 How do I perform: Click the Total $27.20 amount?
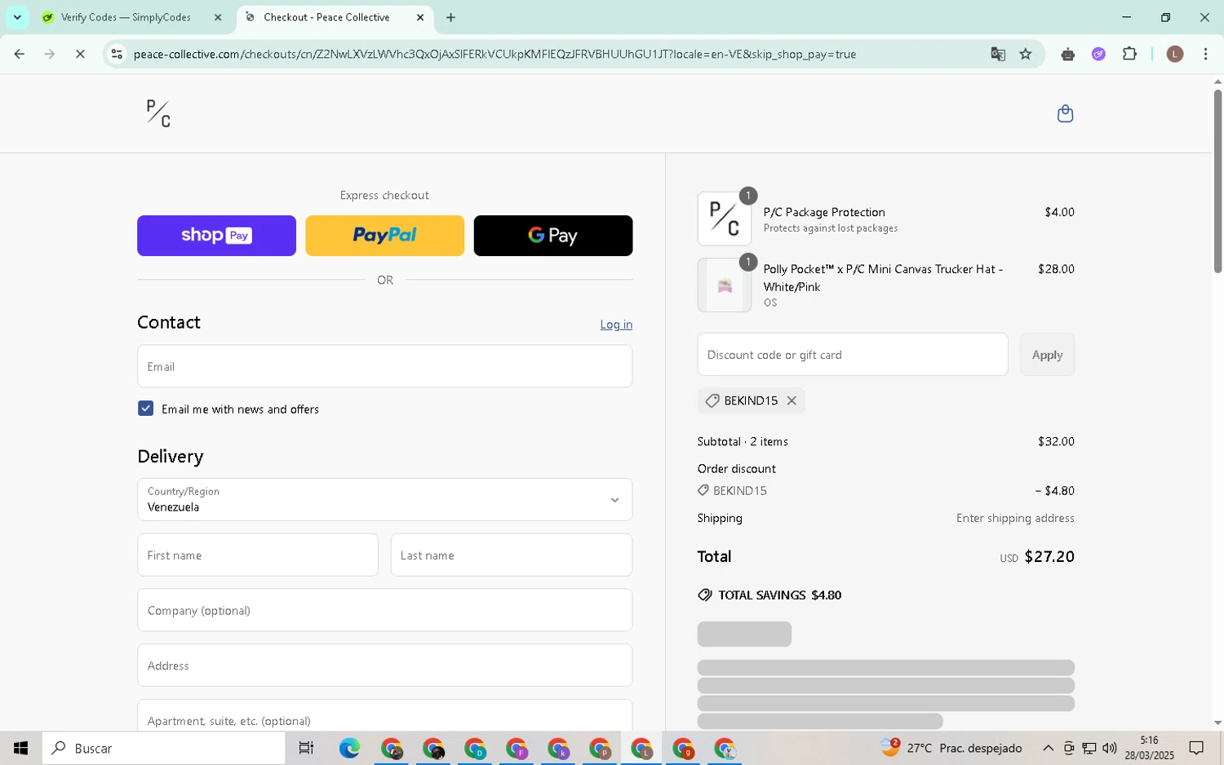tap(1049, 556)
